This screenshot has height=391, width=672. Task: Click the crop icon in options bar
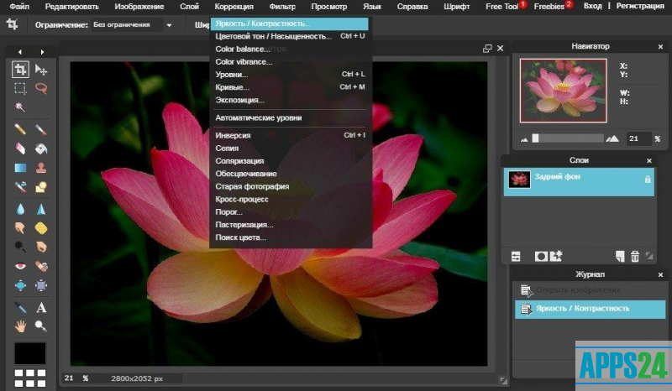[12, 24]
